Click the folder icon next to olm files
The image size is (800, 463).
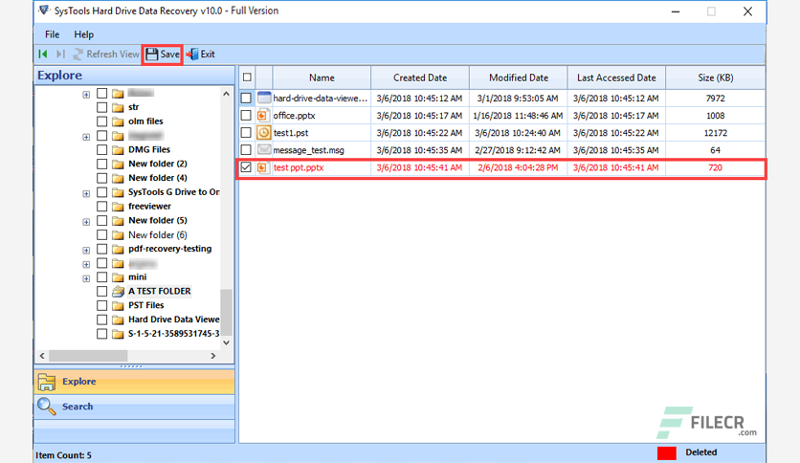pyautogui.click(x=118, y=121)
